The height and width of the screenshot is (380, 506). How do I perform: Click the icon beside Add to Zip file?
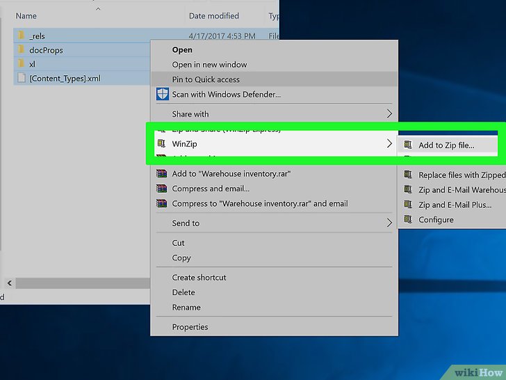point(407,145)
